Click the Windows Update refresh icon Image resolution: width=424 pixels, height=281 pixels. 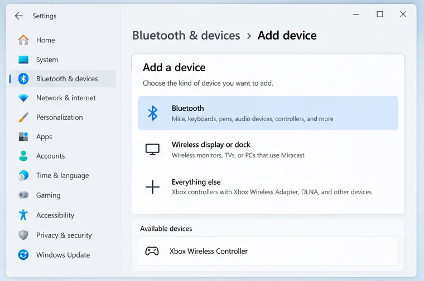[x=23, y=255]
